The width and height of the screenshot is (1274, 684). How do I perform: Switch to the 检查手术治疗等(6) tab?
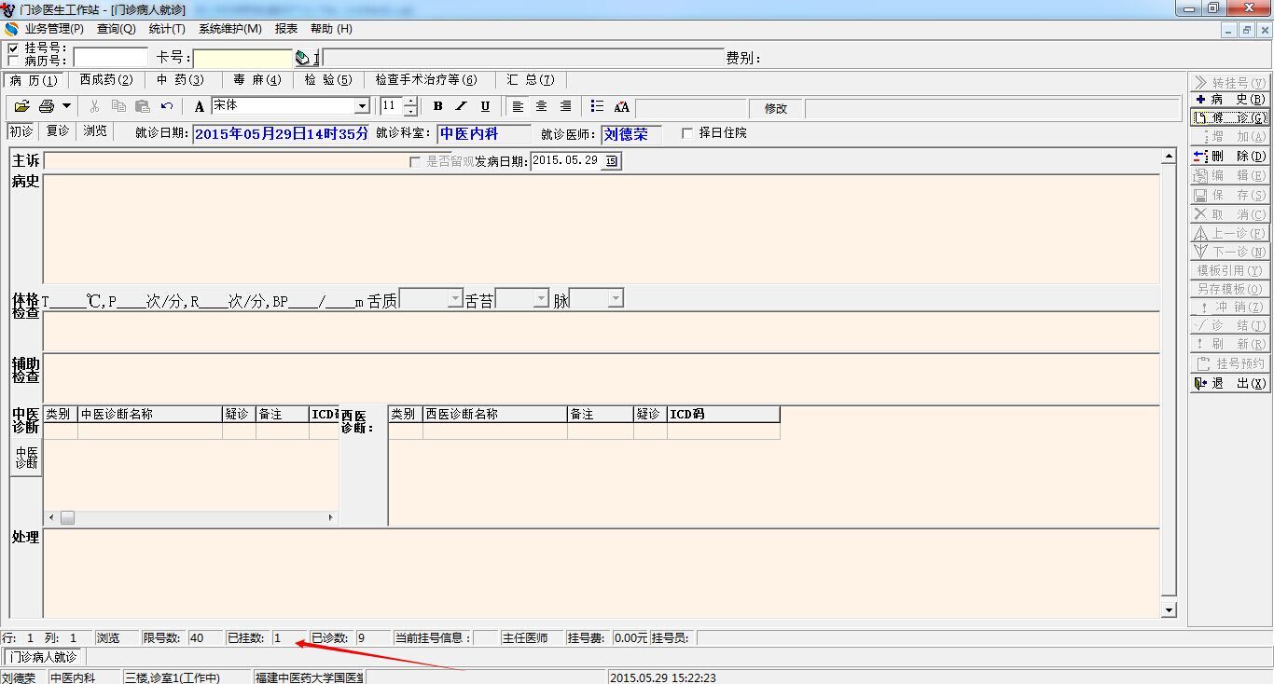pos(426,80)
